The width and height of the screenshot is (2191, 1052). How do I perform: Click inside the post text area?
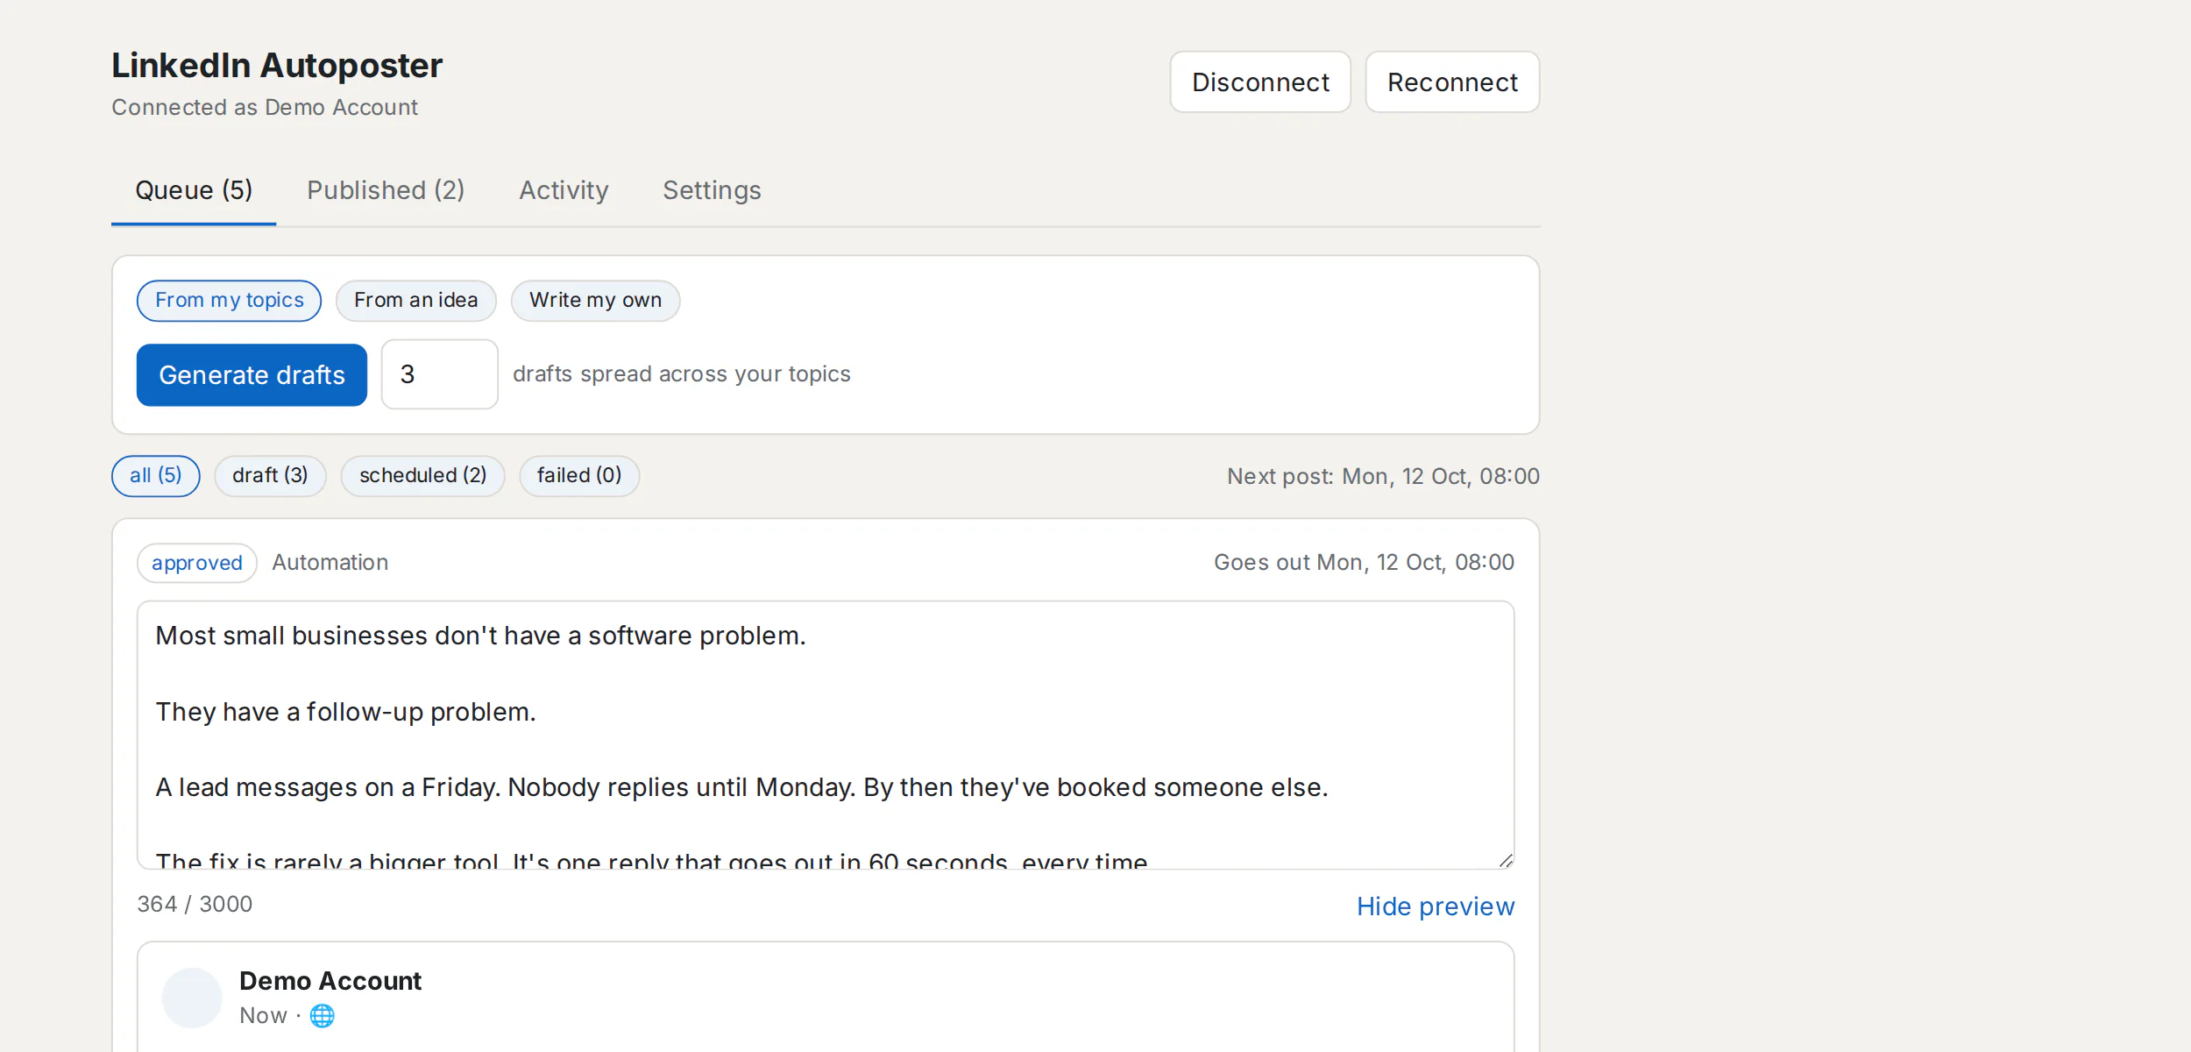(826, 735)
